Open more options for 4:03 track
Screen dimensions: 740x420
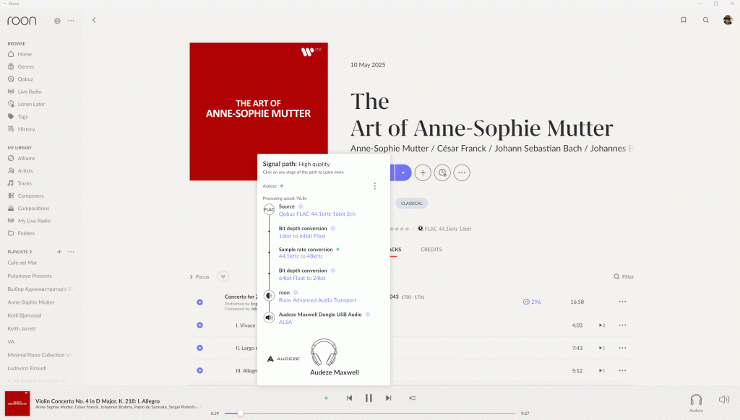(x=622, y=325)
